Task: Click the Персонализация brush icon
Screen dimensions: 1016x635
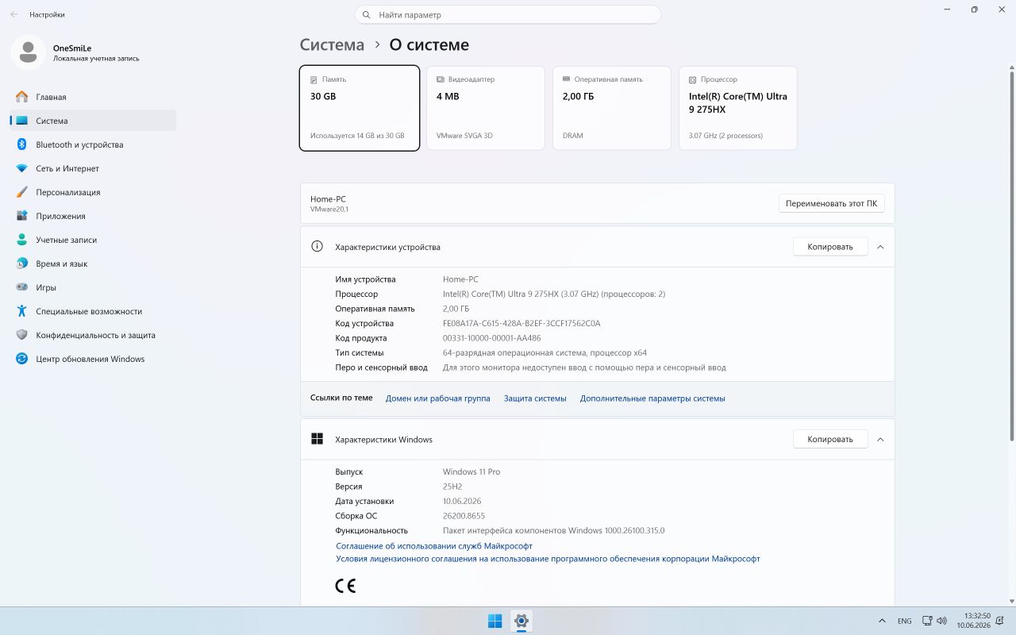Action: (x=21, y=192)
